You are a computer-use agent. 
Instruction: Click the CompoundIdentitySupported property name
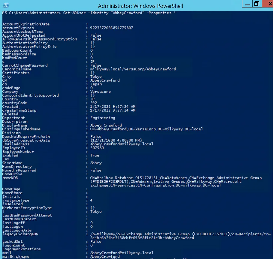pos(31,95)
